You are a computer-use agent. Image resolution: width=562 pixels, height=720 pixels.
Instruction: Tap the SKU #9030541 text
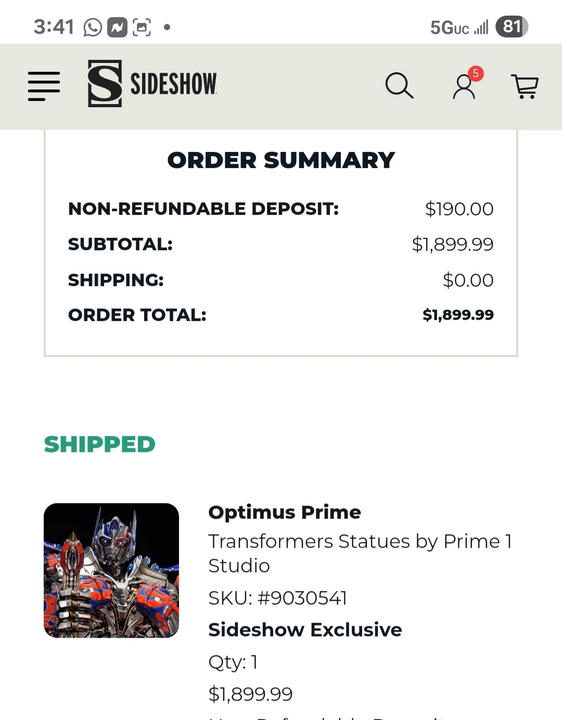pos(277,598)
